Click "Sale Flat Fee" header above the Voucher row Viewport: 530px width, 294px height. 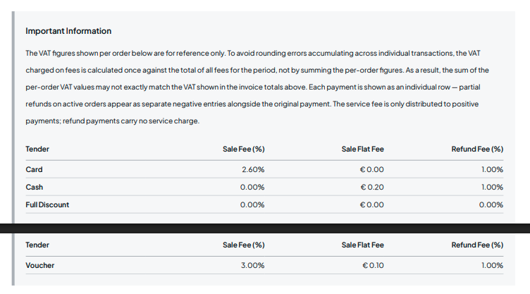pos(362,245)
